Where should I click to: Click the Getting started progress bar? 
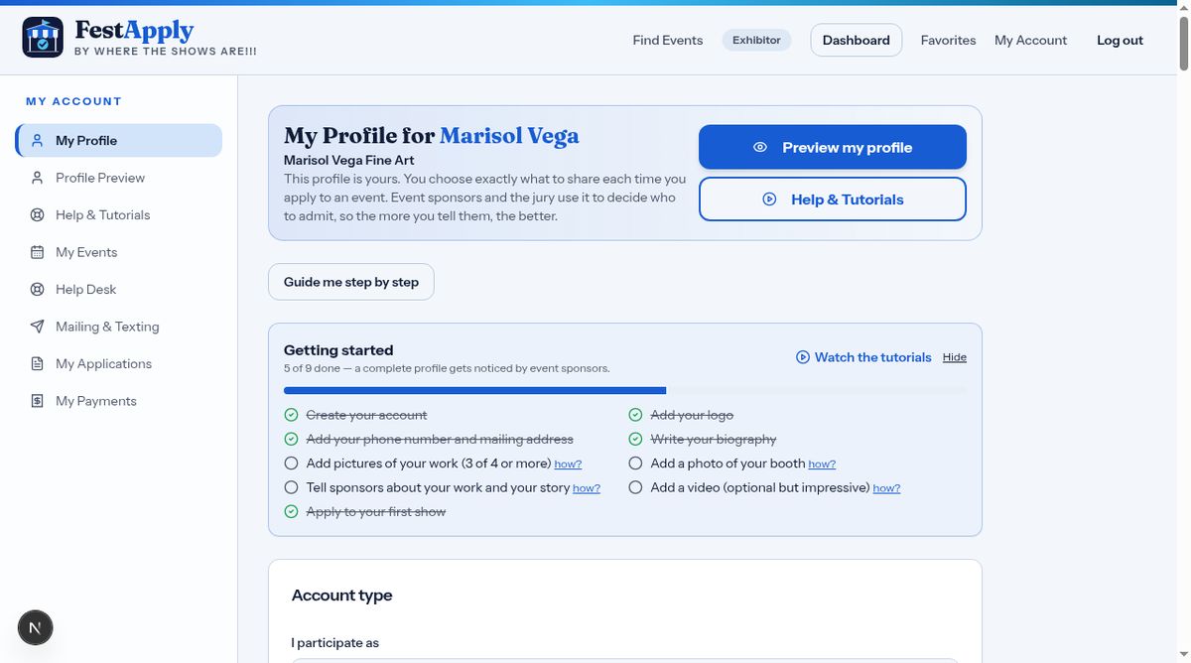pos(625,391)
